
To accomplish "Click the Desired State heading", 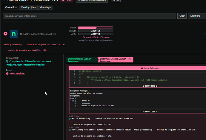I will (13, 58).
